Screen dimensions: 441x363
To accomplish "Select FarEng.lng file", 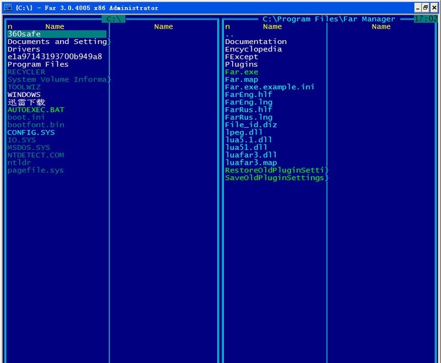I will (249, 102).
